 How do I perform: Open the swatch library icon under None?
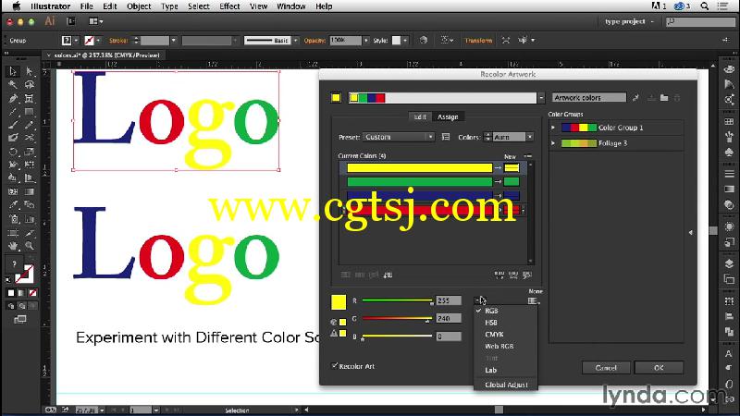(x=534, y=301)
